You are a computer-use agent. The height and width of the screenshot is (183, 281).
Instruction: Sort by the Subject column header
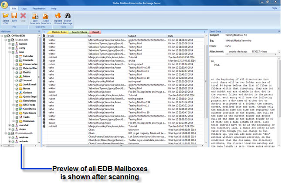tap(147, 36)
